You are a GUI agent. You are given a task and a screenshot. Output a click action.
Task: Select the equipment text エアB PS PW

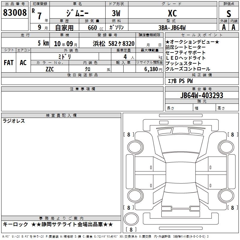180,81
